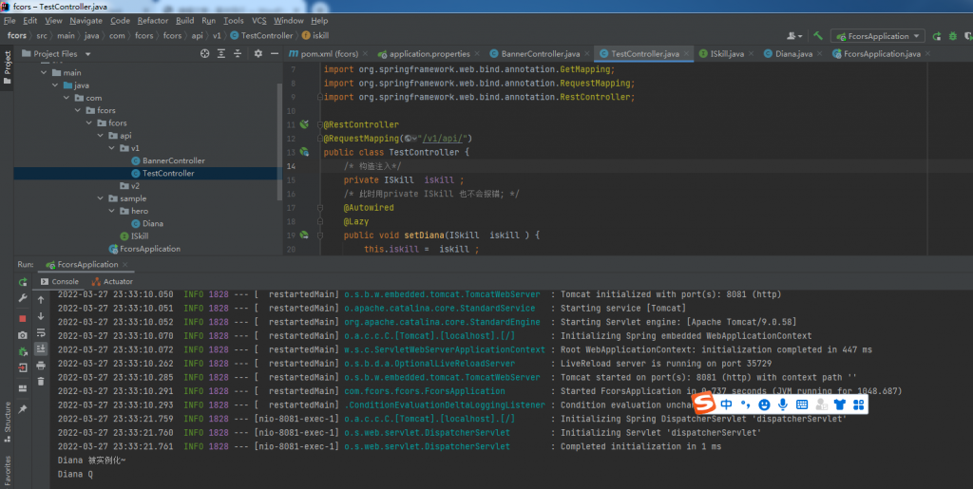Screen dimensions: 973x489
Task: Select ISkill interface in project tree
Action: pos(134,236)
